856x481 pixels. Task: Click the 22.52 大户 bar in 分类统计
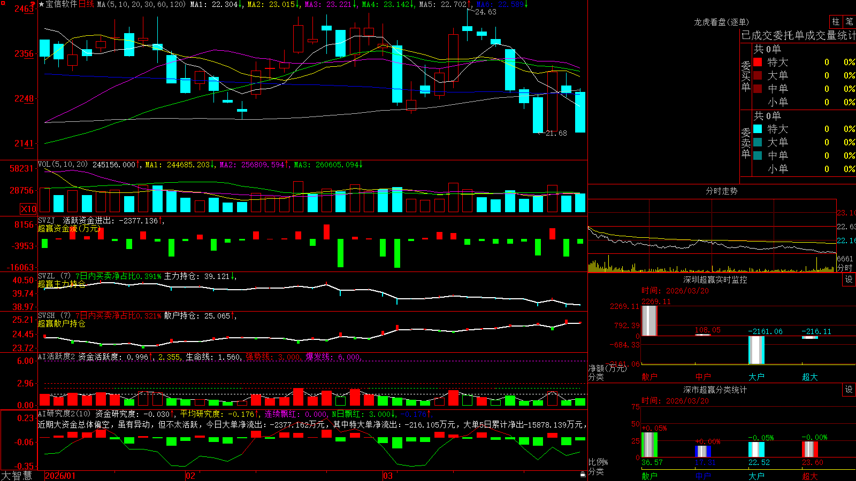(756, 449)
